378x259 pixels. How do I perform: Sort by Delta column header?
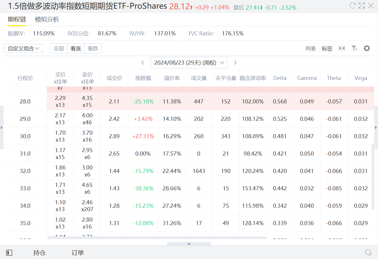tap(280, 78)
